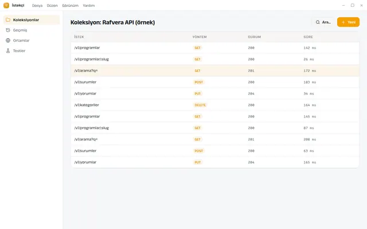Select the highlighted /v1/arama?q= request, 172 ms
This screenshot has width=367, height=229.
coord(215,70)
